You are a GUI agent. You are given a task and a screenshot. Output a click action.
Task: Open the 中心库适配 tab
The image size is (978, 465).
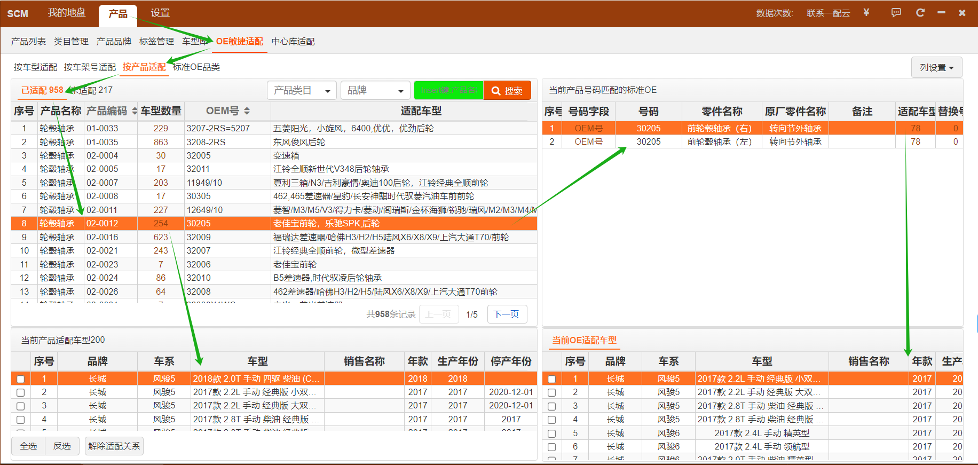pyautogui.click(x=293, y=42)
